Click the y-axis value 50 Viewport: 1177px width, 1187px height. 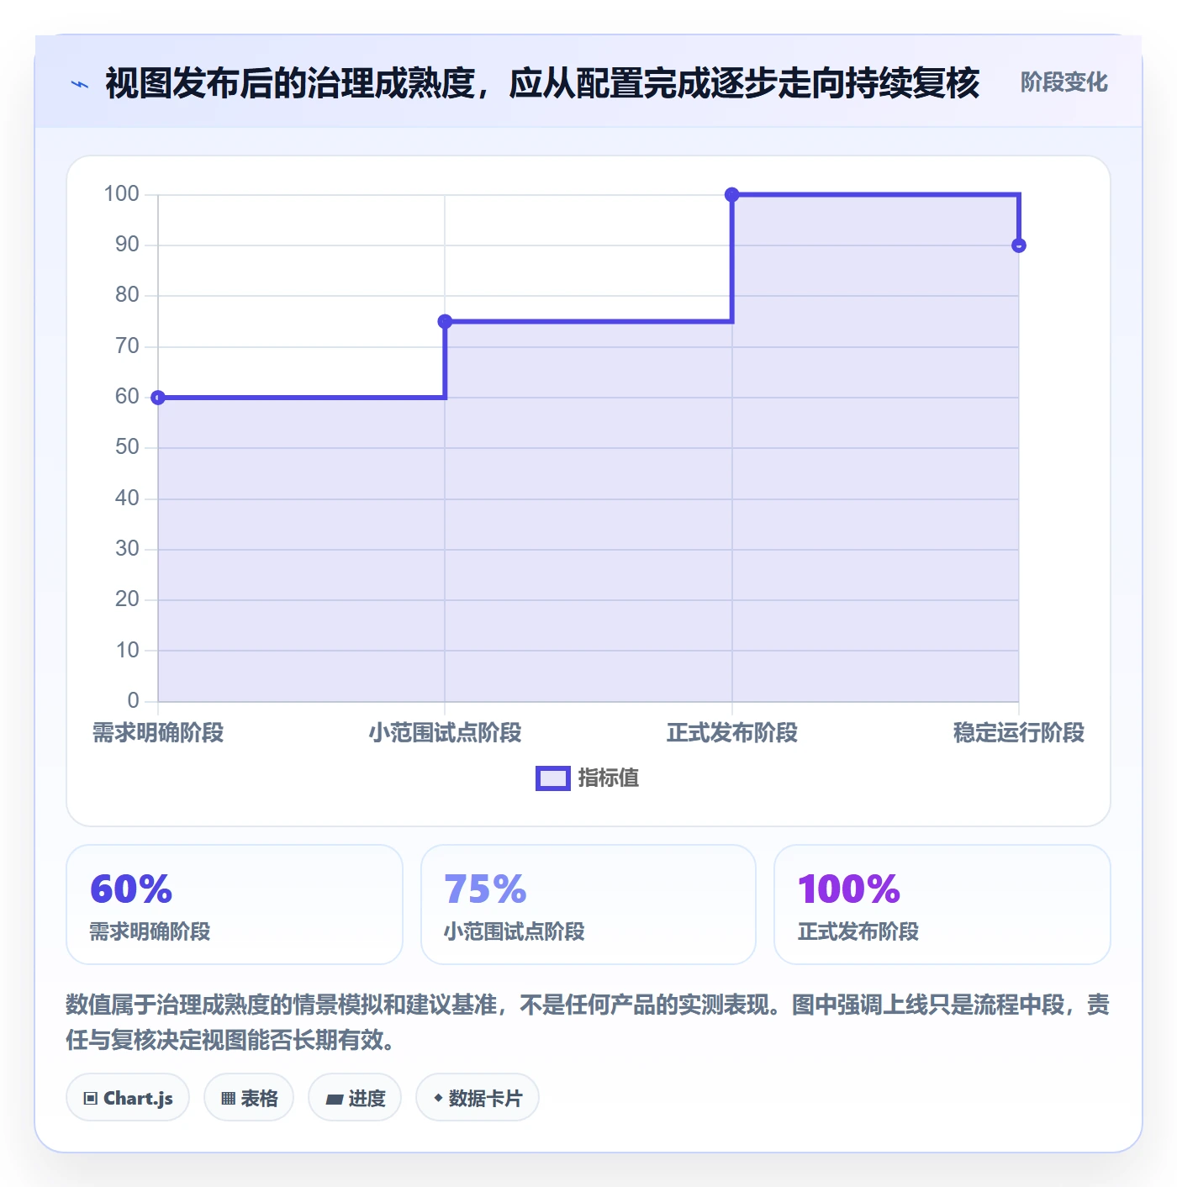(127, 447)
